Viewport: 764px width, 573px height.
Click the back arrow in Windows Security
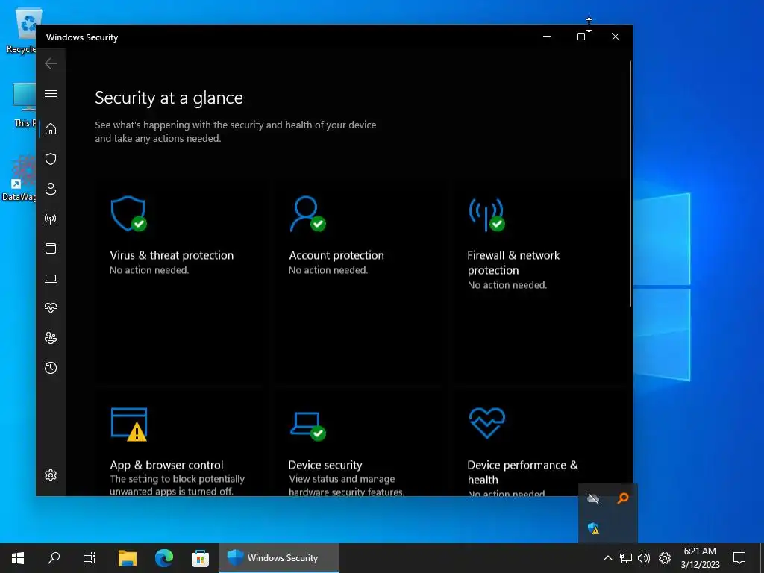click(x=51, y=63)
